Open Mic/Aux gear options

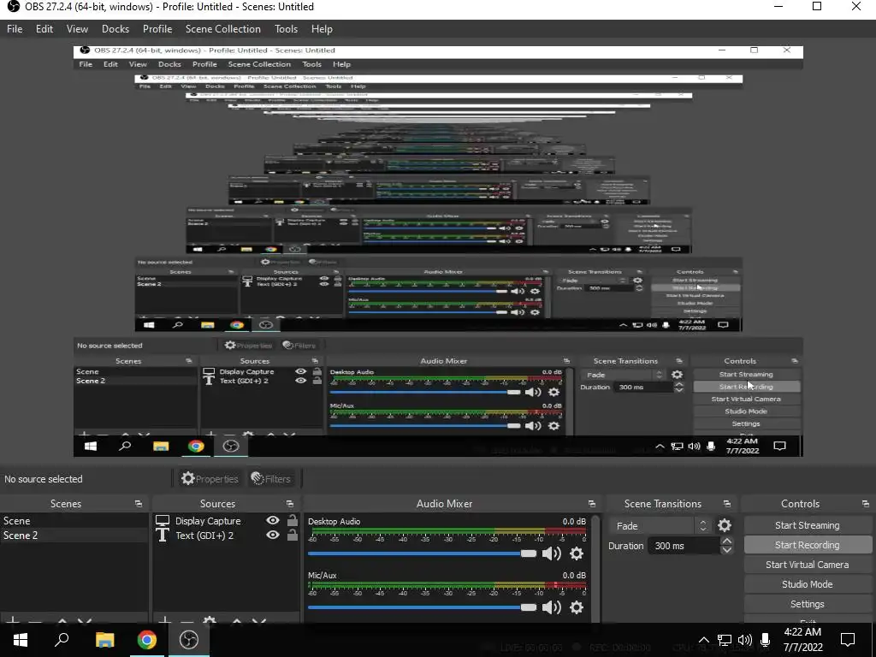point(577,607)
